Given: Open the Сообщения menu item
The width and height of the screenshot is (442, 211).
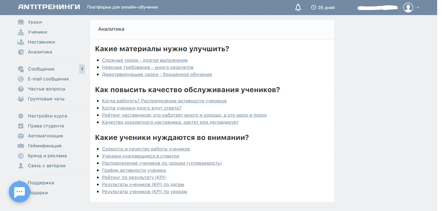Looking at the screenshot, I should 41,69.
